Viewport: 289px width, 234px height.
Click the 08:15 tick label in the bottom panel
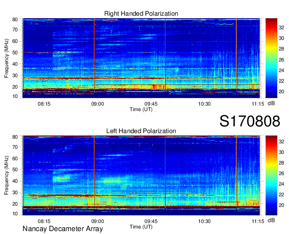click(44, 221)
